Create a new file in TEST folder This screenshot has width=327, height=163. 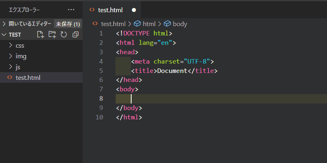pos(40,35)
